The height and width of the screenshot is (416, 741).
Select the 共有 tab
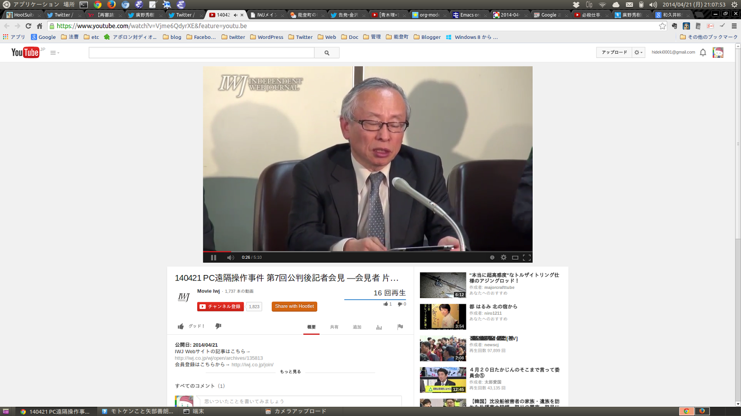coord(334,327)
